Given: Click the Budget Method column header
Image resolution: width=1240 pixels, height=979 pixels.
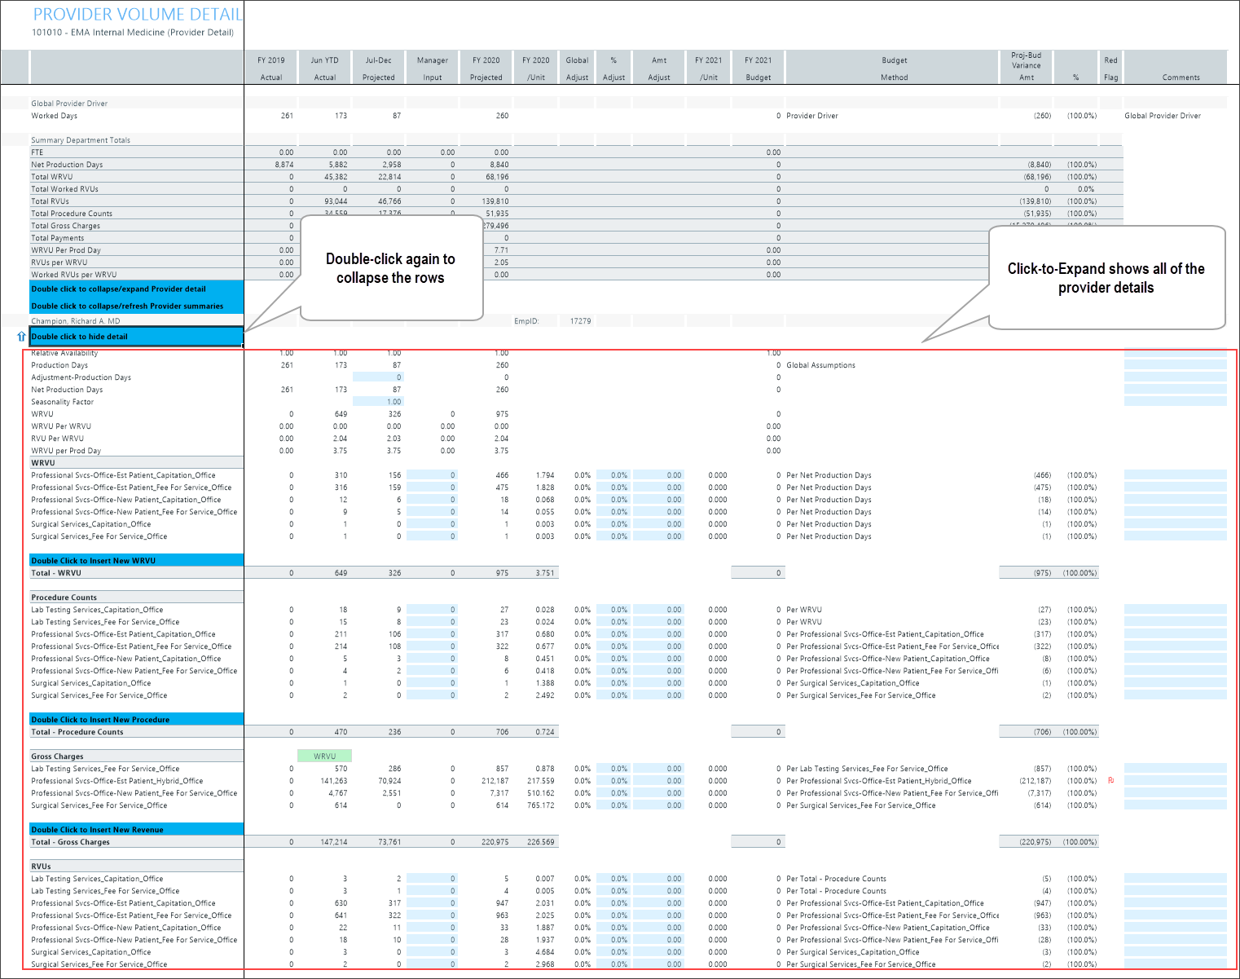Looking at the screenshot, I should [x=894, y=68].
